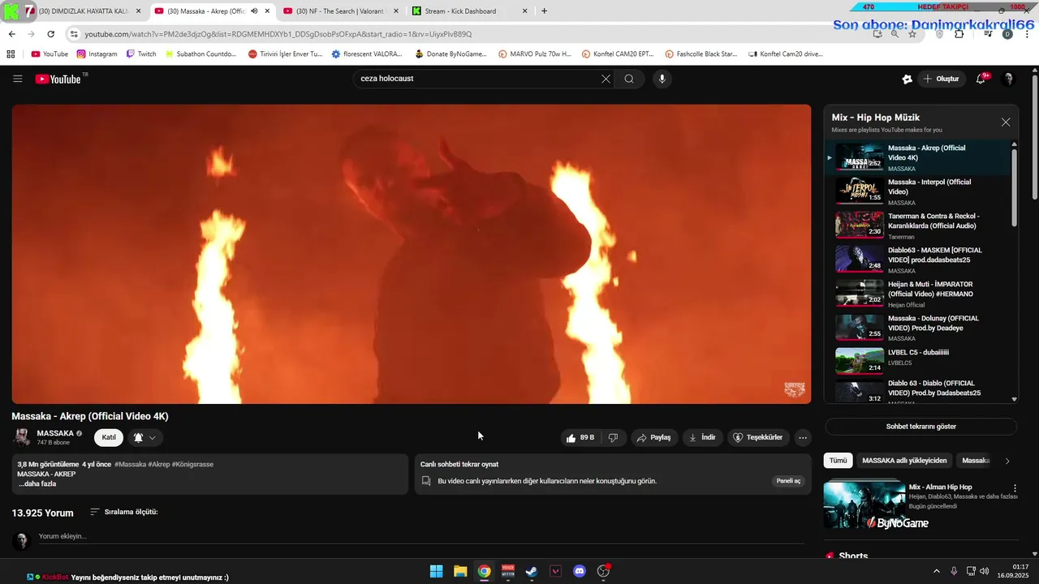Open the account avatar menu
Viewport: 1039px width, 584px height.
click(x=1008, y=79)
